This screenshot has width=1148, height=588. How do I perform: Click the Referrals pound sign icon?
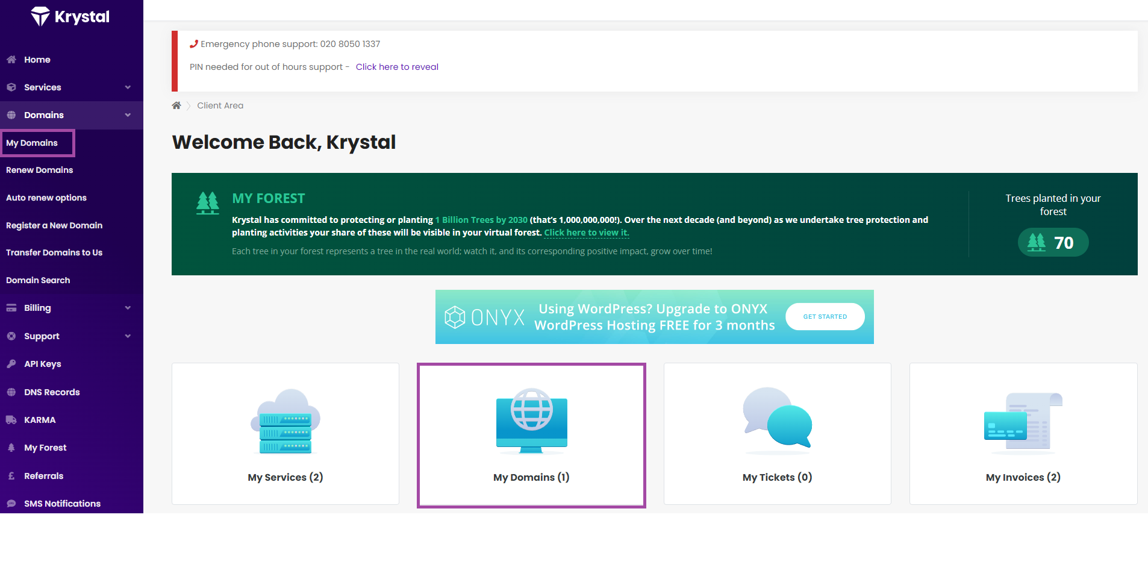[11, 476]
